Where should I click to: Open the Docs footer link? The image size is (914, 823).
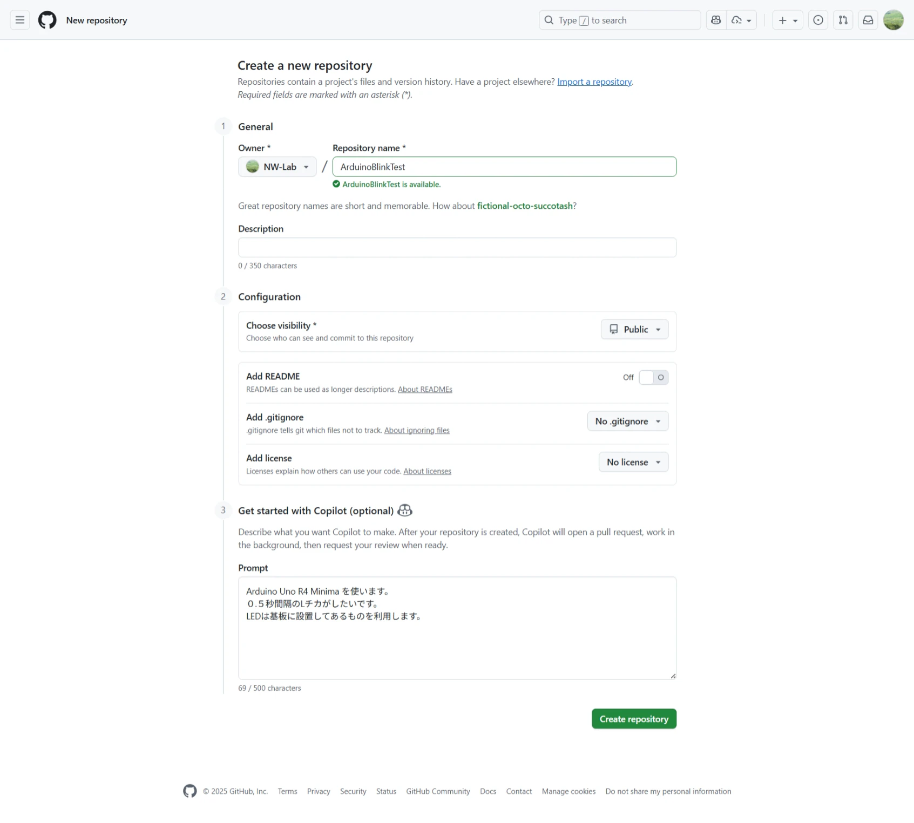pos(488,792)
